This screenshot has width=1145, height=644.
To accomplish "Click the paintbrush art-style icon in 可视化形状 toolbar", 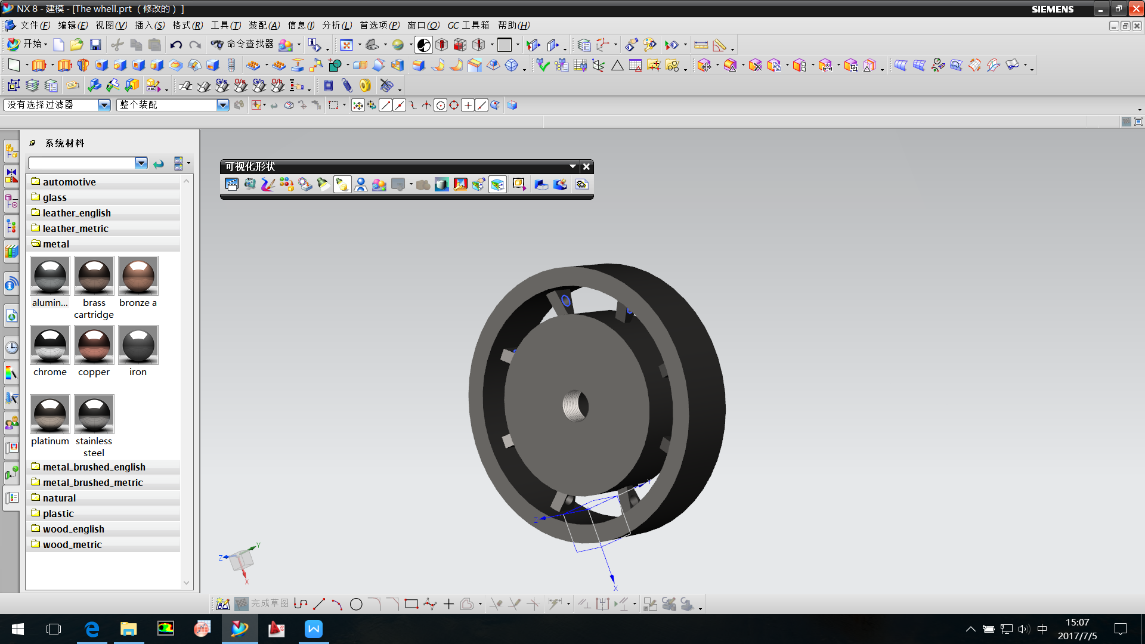I will click(x=268, y=184).
